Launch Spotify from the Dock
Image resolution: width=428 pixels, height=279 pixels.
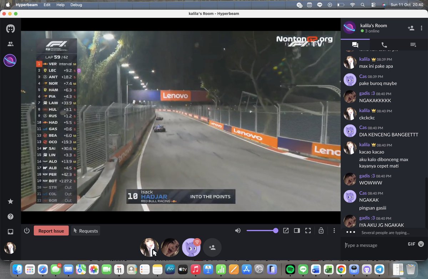(x=290, y=270)
